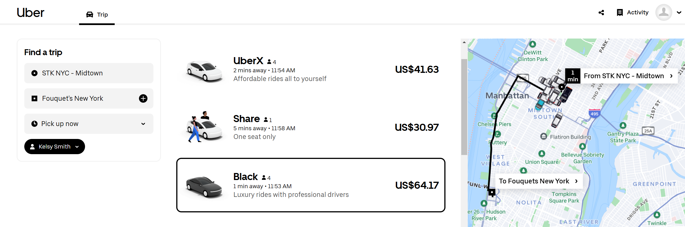Click the add stop plus icon
This screenshot has width=685, height=227.
click(x=143, y=98)
